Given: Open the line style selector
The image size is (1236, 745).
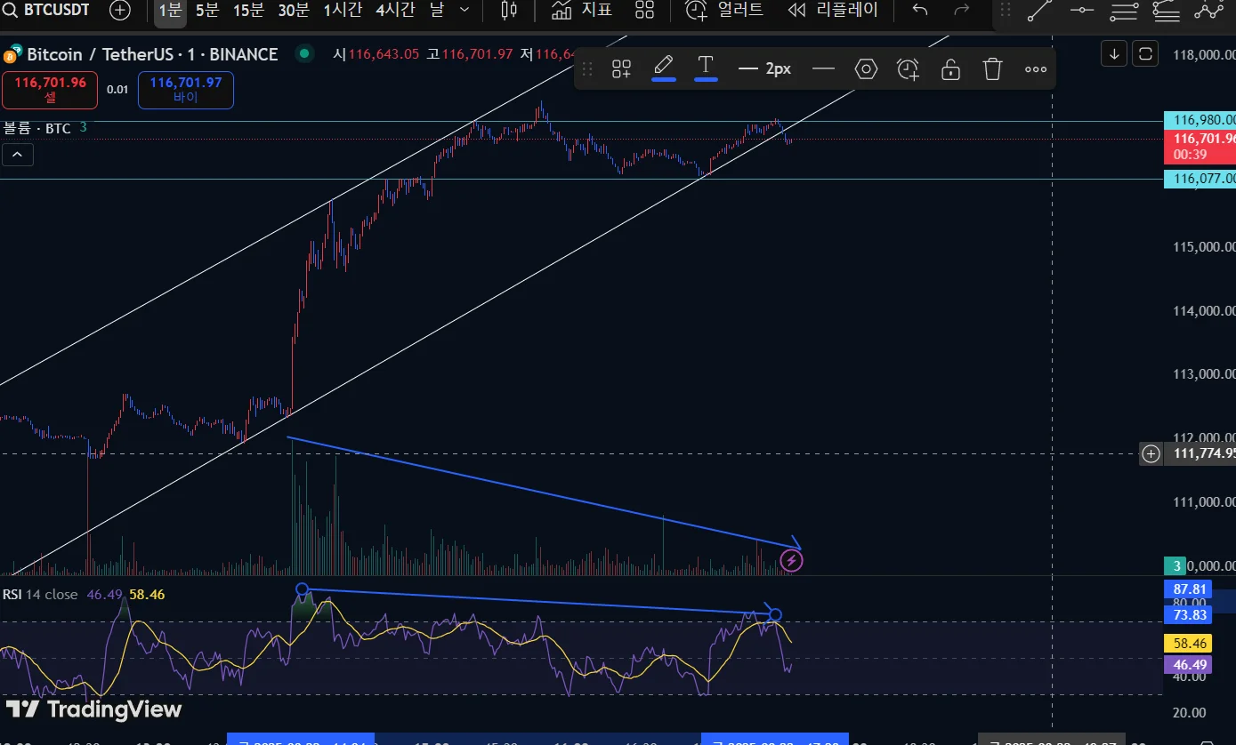Looking at the screenshot, I should tap(823, 68).
